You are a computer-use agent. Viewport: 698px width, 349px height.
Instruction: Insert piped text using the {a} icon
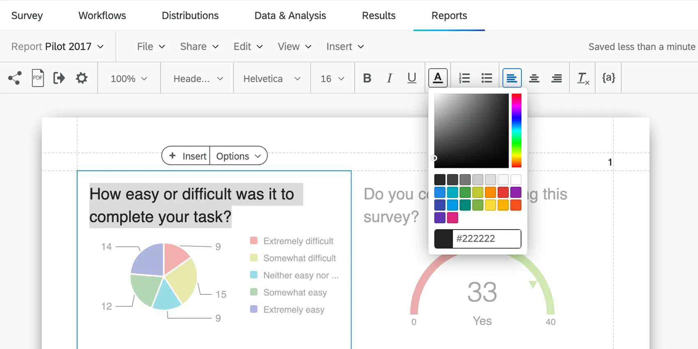[x=608, y=78]
